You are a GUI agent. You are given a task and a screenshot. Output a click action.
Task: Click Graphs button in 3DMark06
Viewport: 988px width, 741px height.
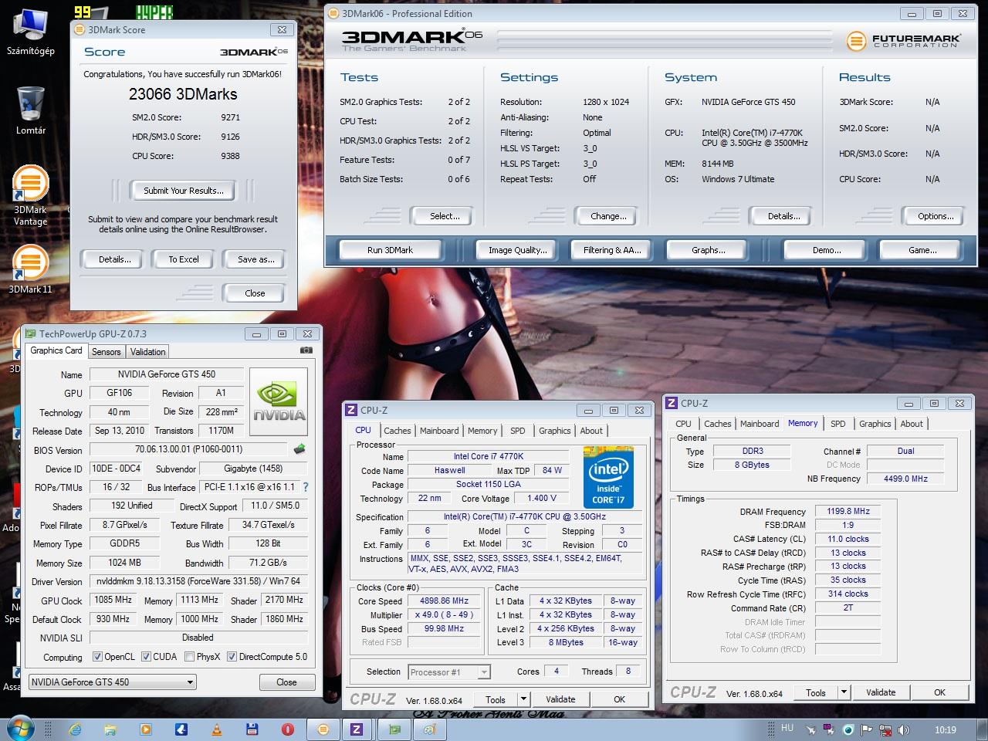709,250
